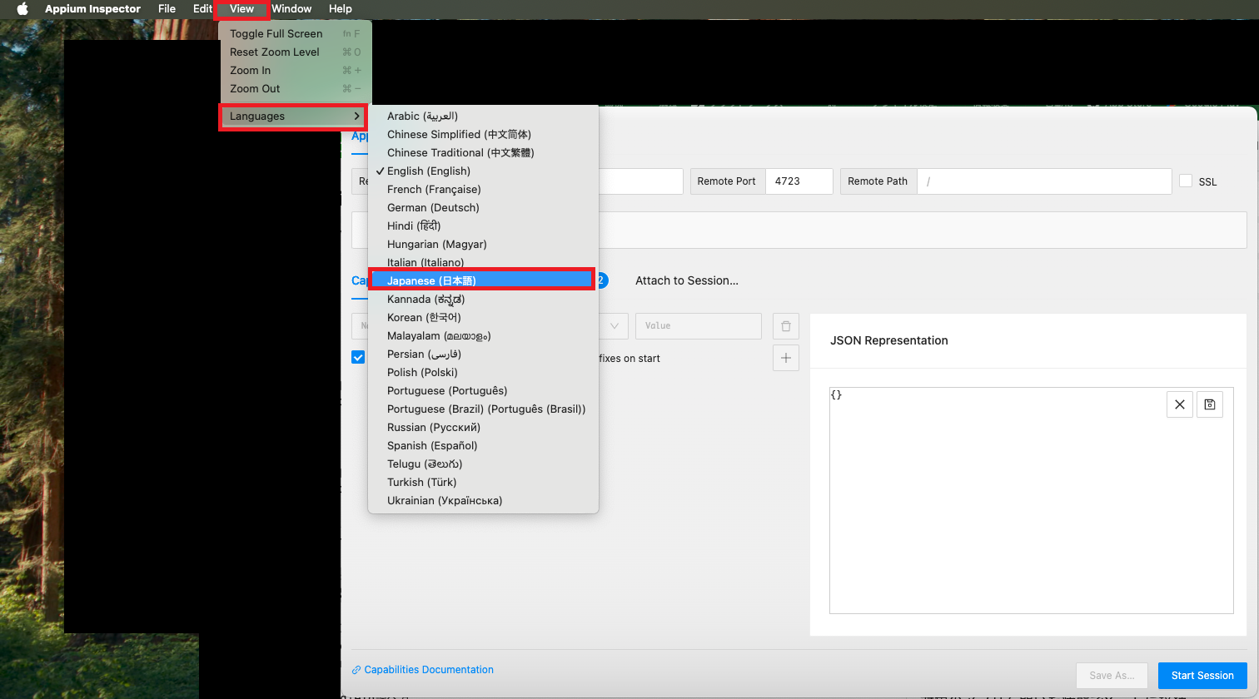This screenshot has height=699, width=1259.
Task: Select Reset Zoom Level
Action: tap(295, 52)
